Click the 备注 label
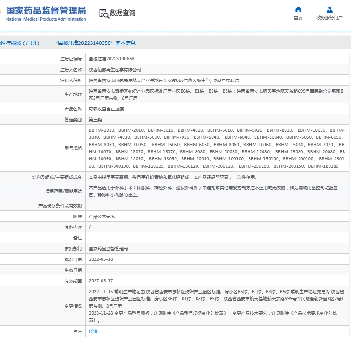 pos(77,238)
